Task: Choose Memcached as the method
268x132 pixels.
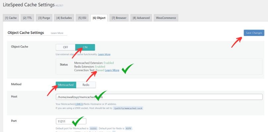Action: pyautogui.click(x=66, y=85)
